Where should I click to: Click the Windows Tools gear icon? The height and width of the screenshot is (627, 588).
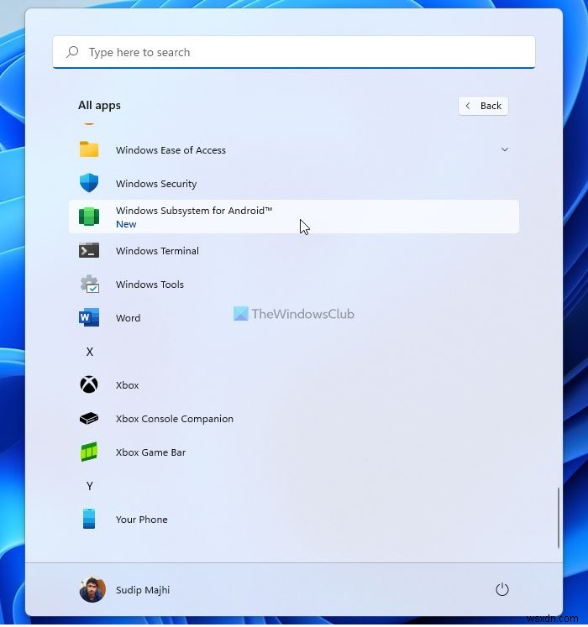(90, 285)
